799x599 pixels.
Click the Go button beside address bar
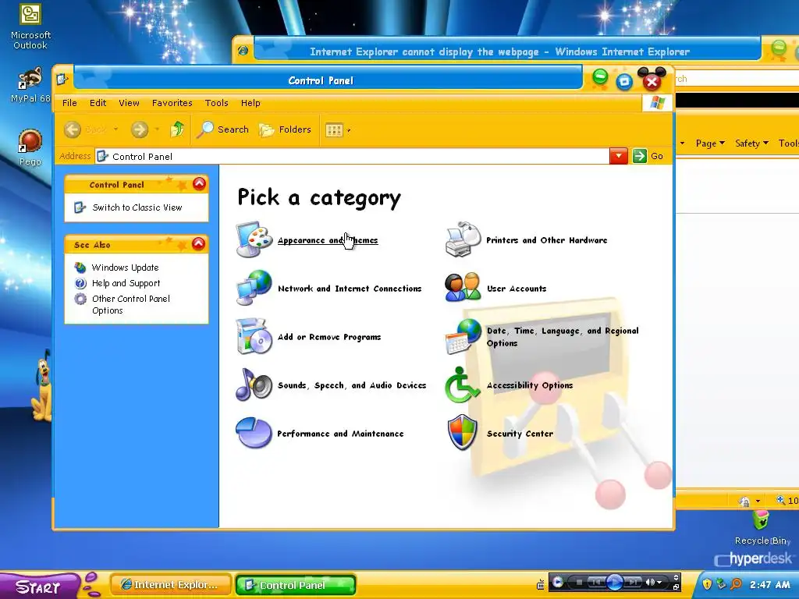[x=648, y=156]
